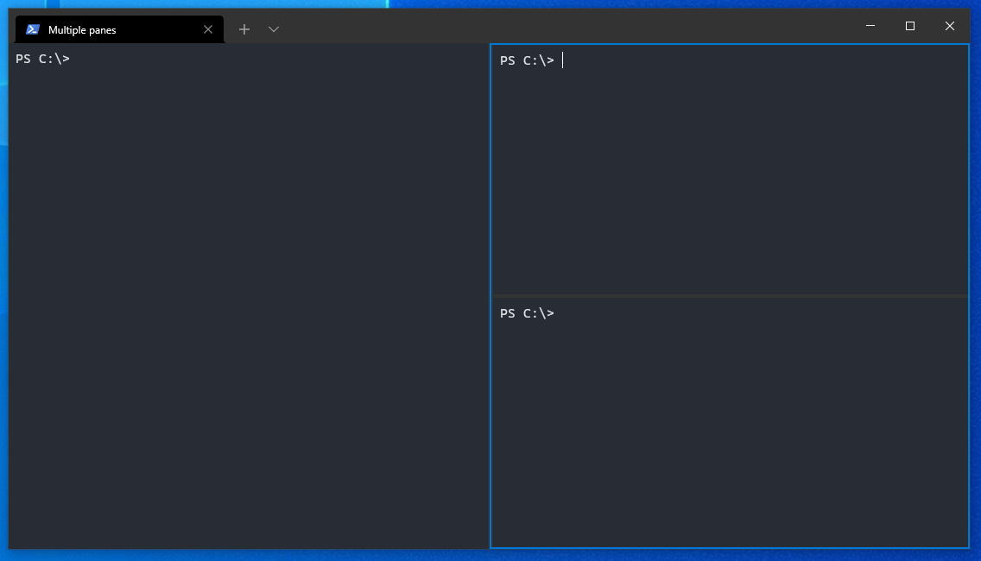Minimize the Terminal window
981x561 pixels.
pos(870,26)
